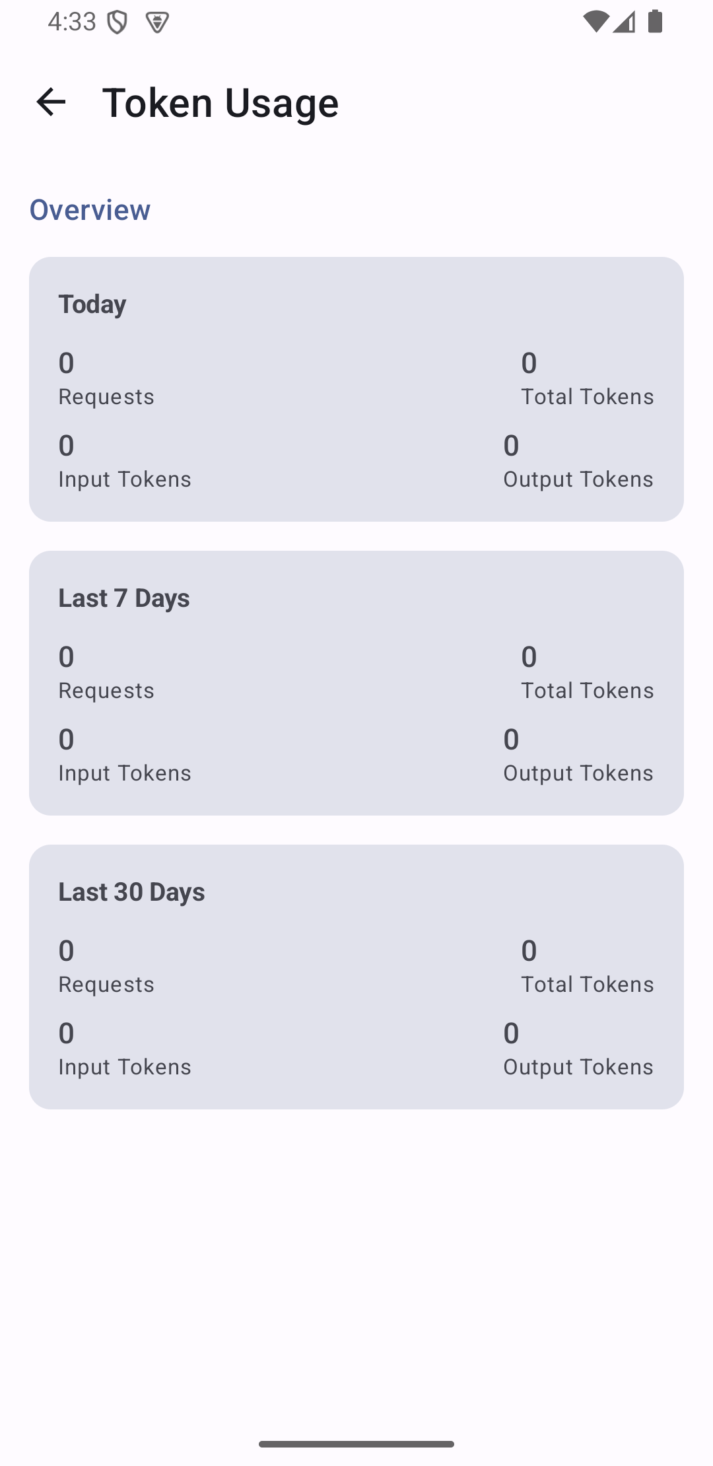This screenshot has height=1466, width=713.
Task: Tap the VPN triangle status icon
Action: tap(157, 22)
